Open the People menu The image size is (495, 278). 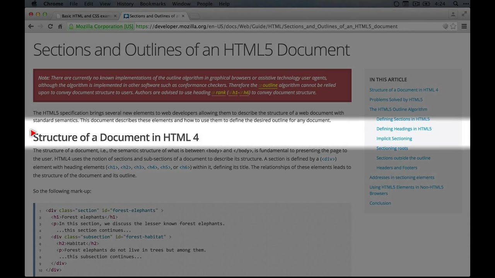pos(205,4)
